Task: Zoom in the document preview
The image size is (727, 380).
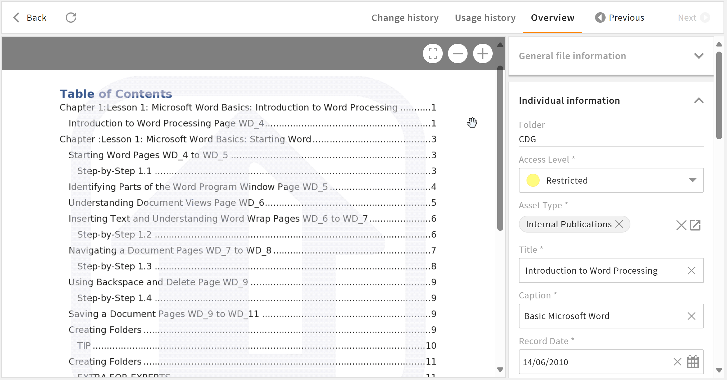Action: pos(483,54)
